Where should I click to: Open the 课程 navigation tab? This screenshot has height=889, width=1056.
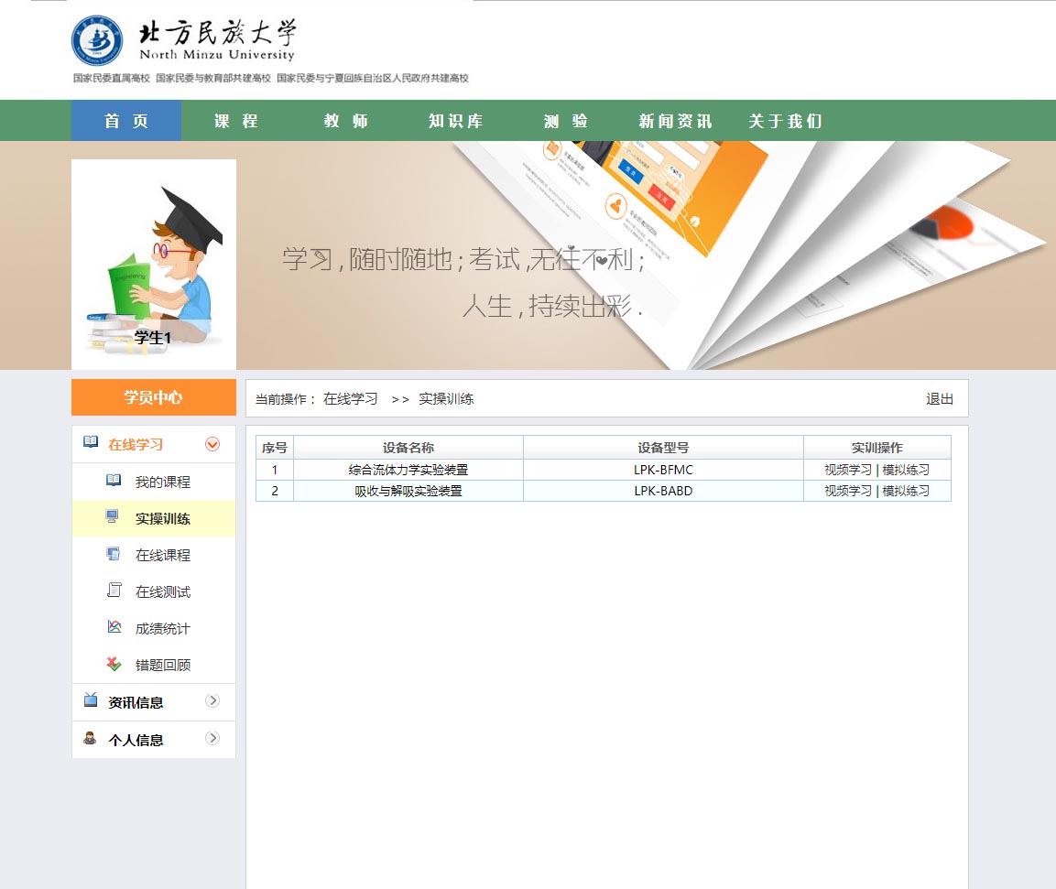tap(236, 121)
